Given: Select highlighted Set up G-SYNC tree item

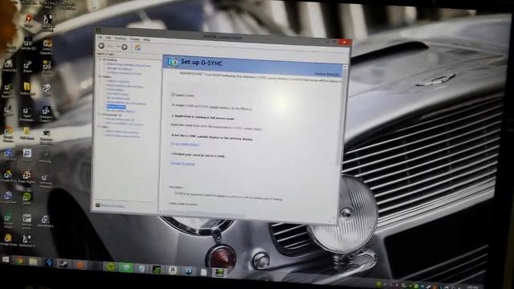Looking at the screenshot, I should (x=116, y=107).
